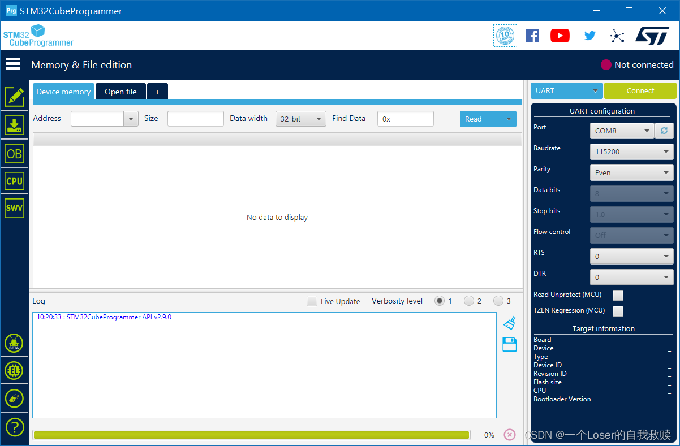This screenshot has width=680, height=446.
Task: Toggle the Live Update checkbox
Action: [312, 301]
